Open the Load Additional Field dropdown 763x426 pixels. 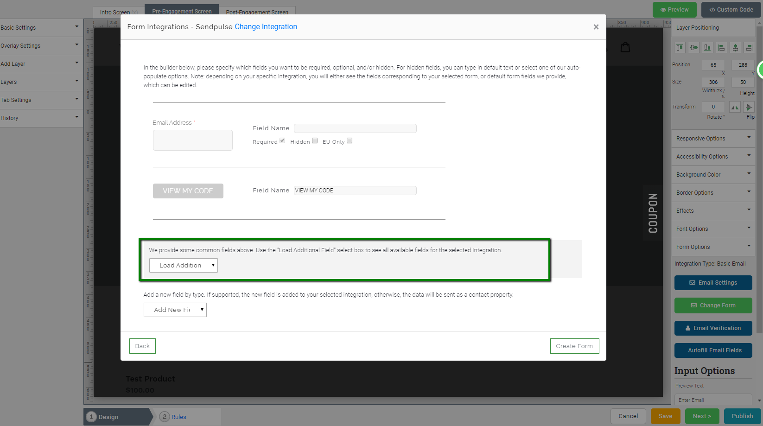coord(183,265)
